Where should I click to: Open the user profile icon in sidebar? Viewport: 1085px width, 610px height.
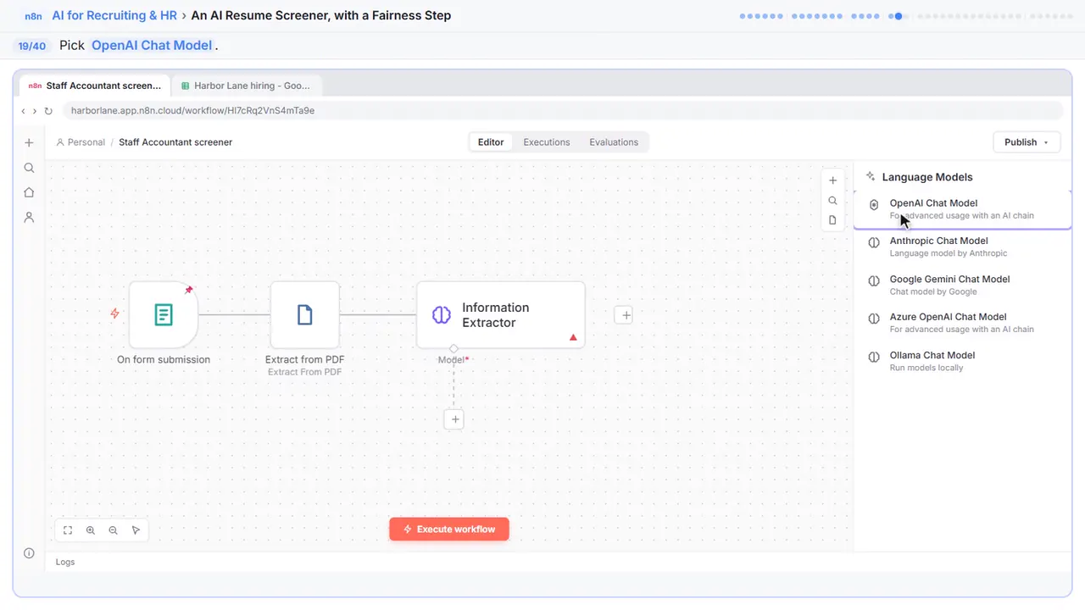point(29,218)
